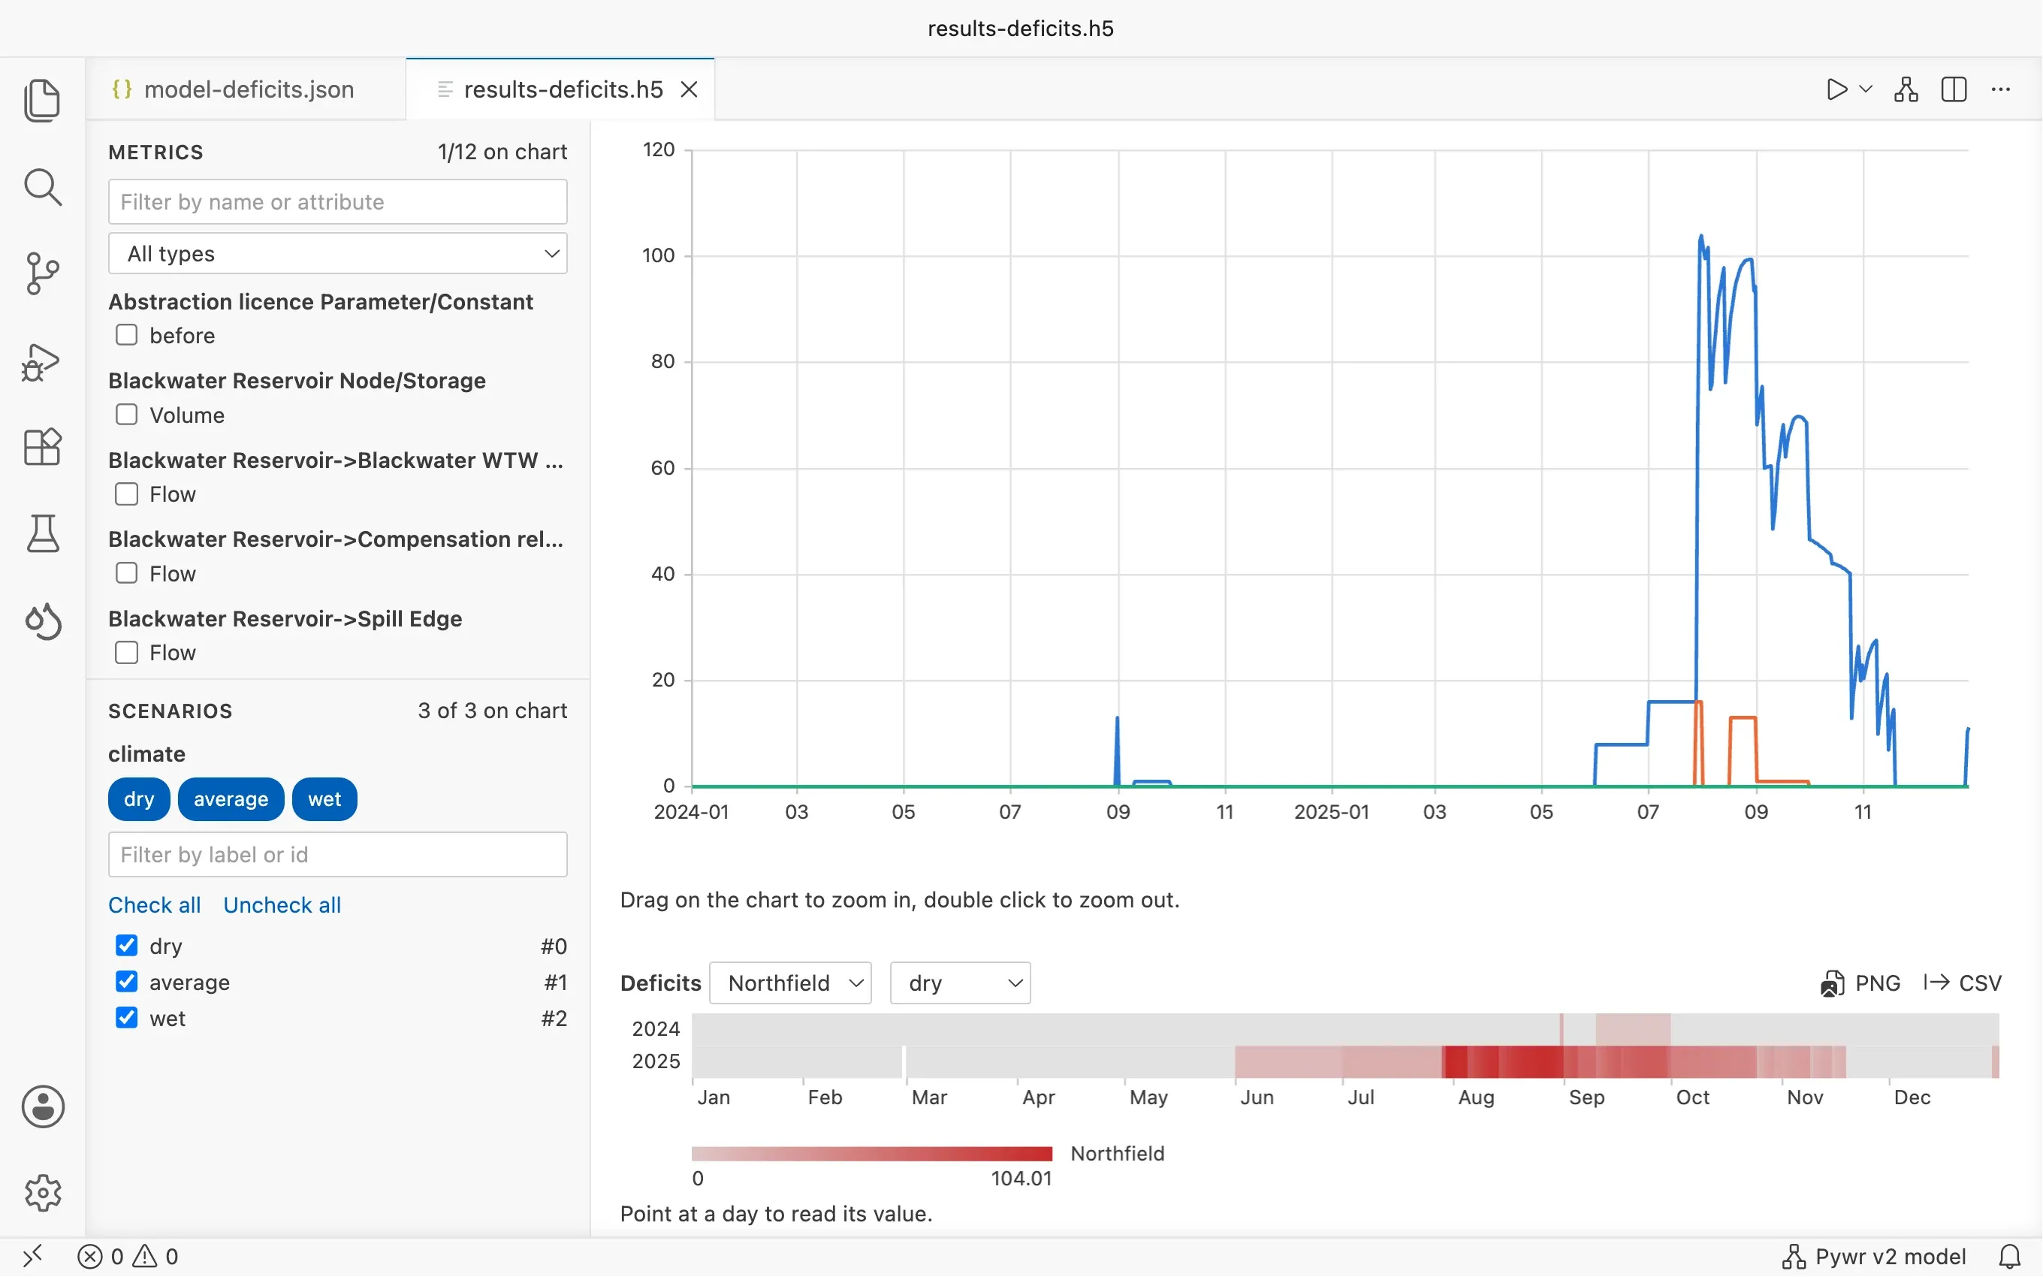Export the deficits as CSV
2043x1277 pixels.
(x=1962, y=983)
